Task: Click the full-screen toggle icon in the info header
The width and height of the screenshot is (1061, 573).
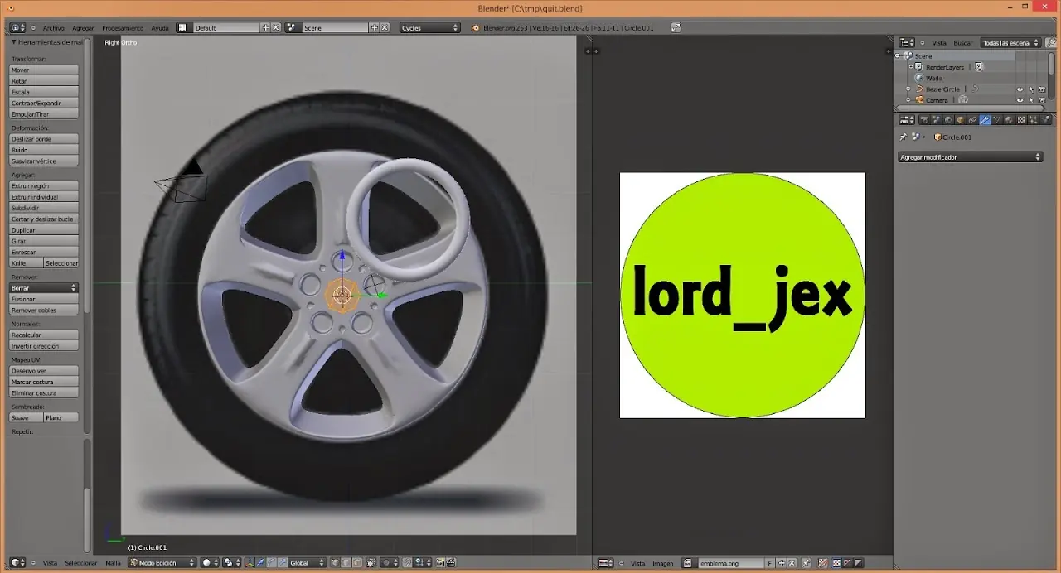Action: pos(676,27)
